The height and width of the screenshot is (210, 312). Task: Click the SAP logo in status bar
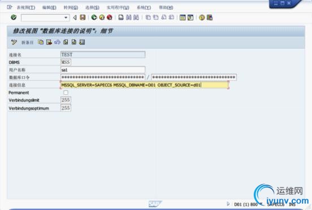(155, 204)
